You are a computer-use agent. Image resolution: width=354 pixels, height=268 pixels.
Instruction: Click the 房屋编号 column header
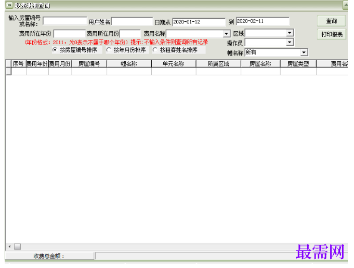pyautogui.click(x=89, y=64)
